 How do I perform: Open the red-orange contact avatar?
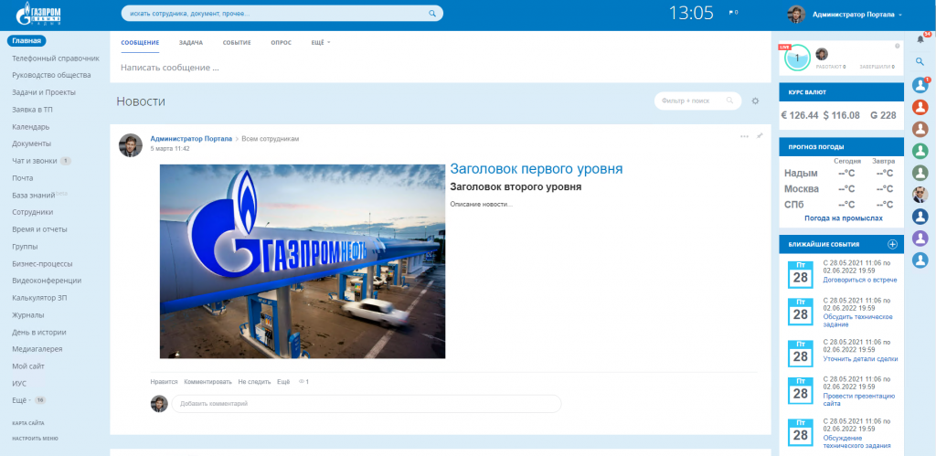(x=920, y=107)
